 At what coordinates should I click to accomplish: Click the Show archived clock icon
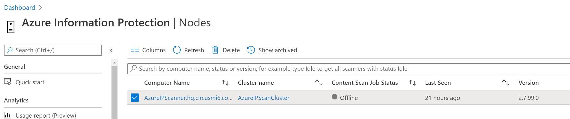(251, 50)
